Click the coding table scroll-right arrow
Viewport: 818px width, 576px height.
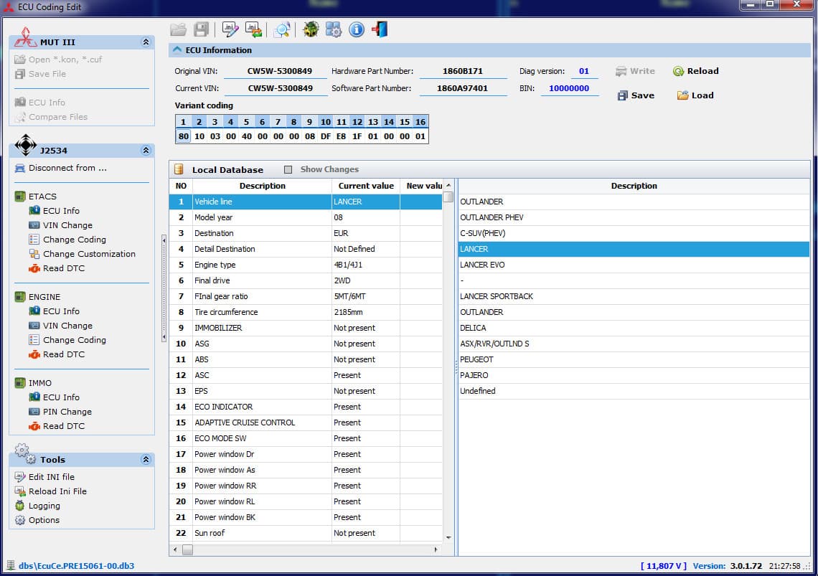point(436,549)
